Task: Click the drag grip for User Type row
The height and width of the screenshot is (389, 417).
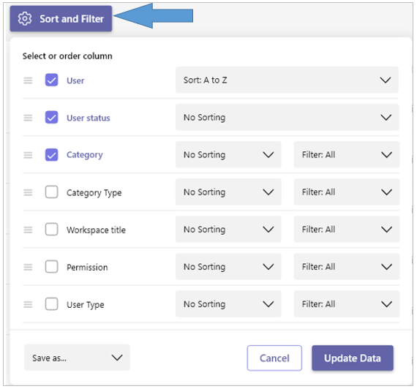Action: click(28, 304)
